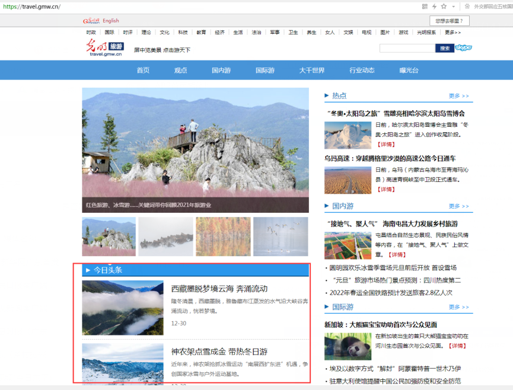Viewport: 513px width, 390px height.
Task: Open 元旦旅游市场热门景点预测 list item
Action: [x=397, y=280]
